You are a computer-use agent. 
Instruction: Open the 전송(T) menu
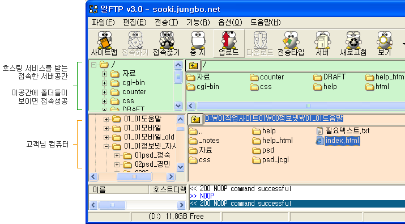click(167, 23)
